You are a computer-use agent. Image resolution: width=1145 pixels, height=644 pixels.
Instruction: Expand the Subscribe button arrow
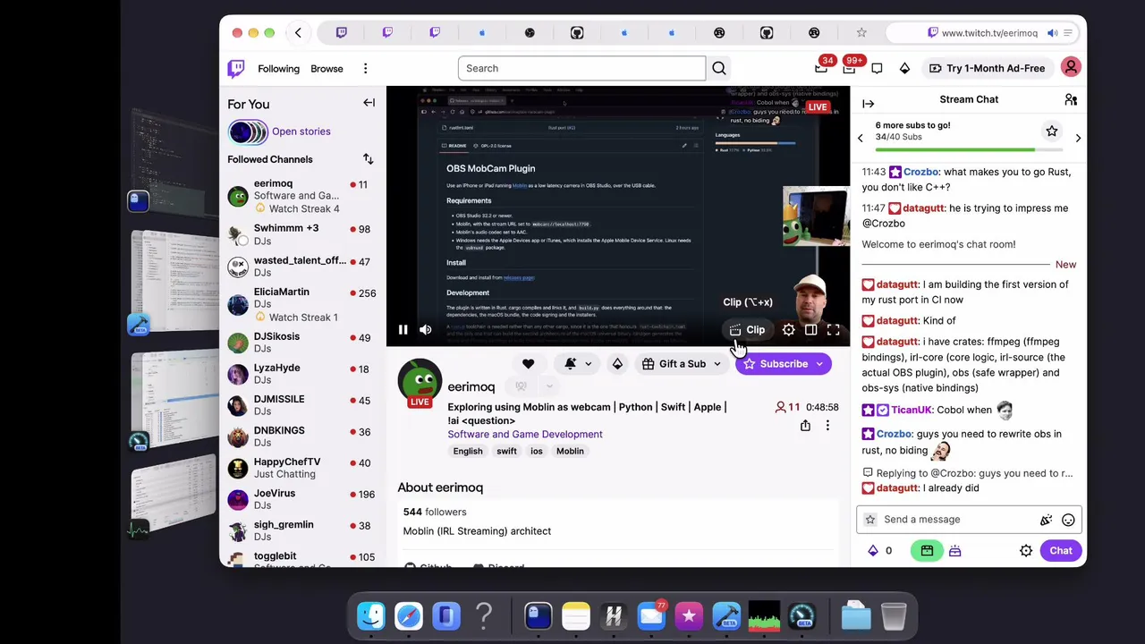coord(818,364)
